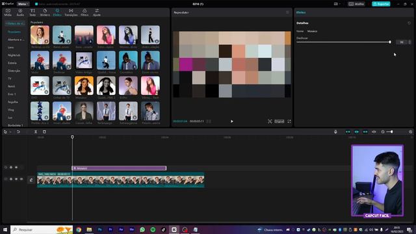Select the Distorção effects category

pyautogui.click(x=14, y=71)
